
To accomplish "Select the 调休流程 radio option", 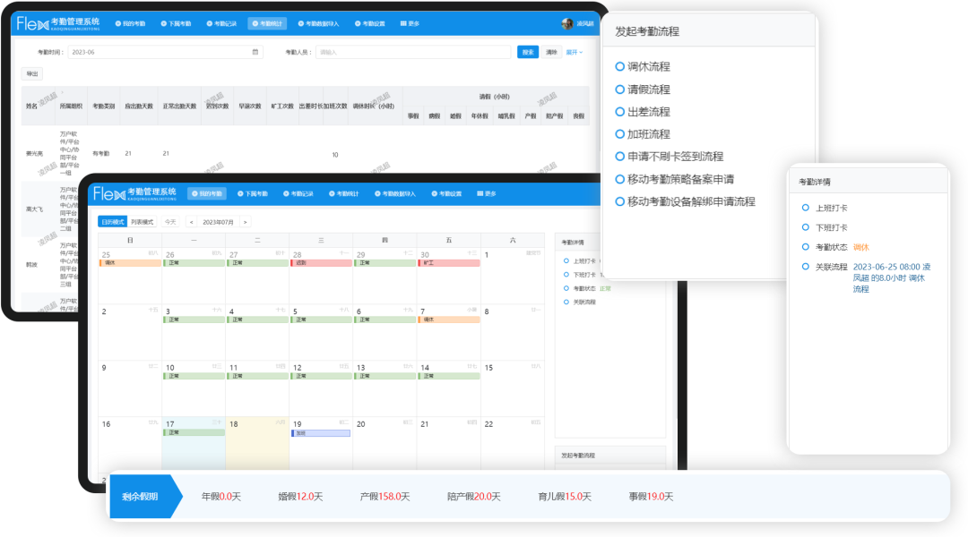I will (x=620, y=66).
